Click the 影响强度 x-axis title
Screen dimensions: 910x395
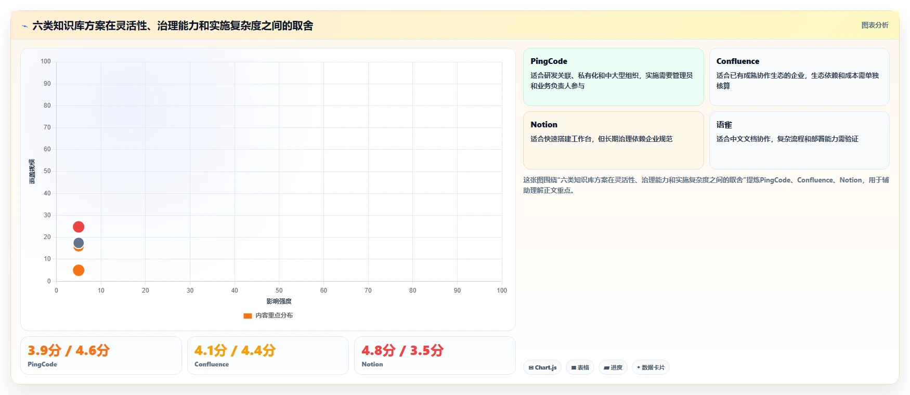click(279, 301)
